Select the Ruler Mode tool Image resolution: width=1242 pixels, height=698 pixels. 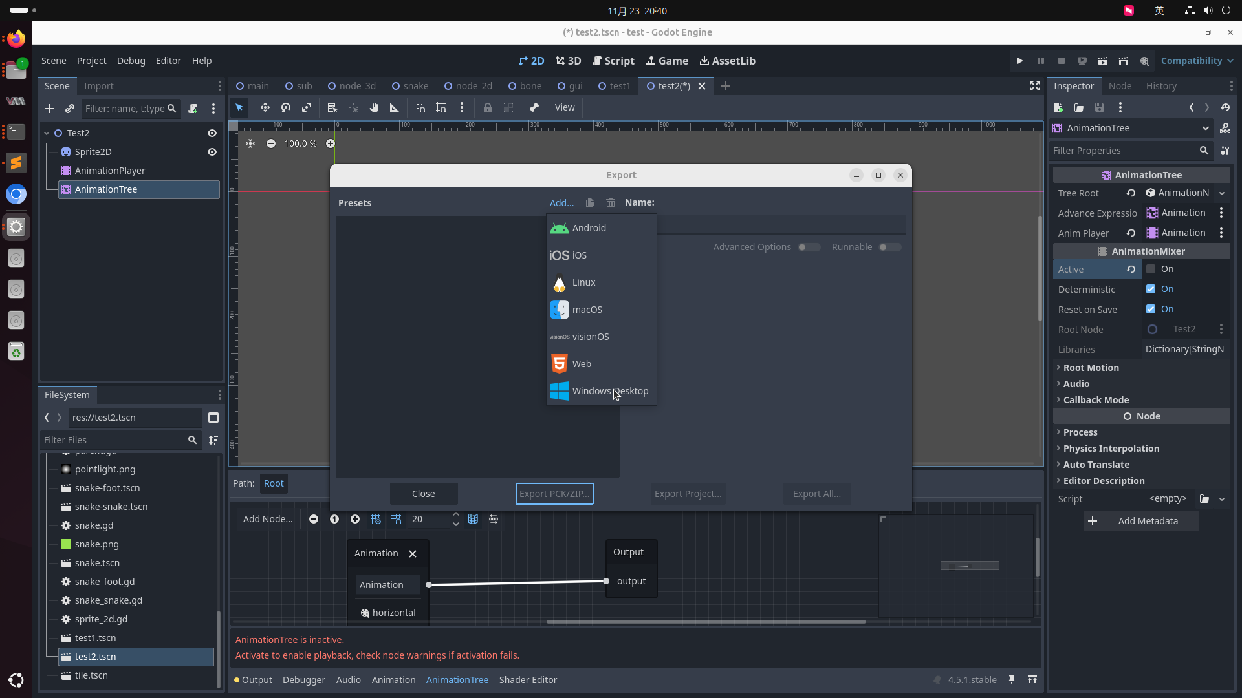pos(394,108)
